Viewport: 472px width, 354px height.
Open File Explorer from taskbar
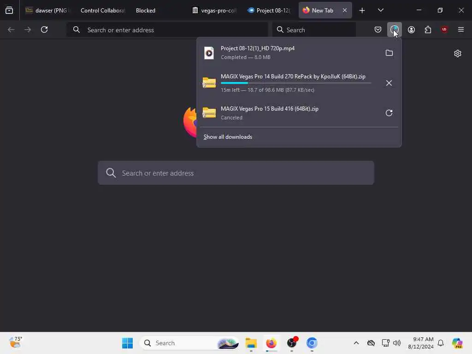pyautogui.click(x=251, y=343)
